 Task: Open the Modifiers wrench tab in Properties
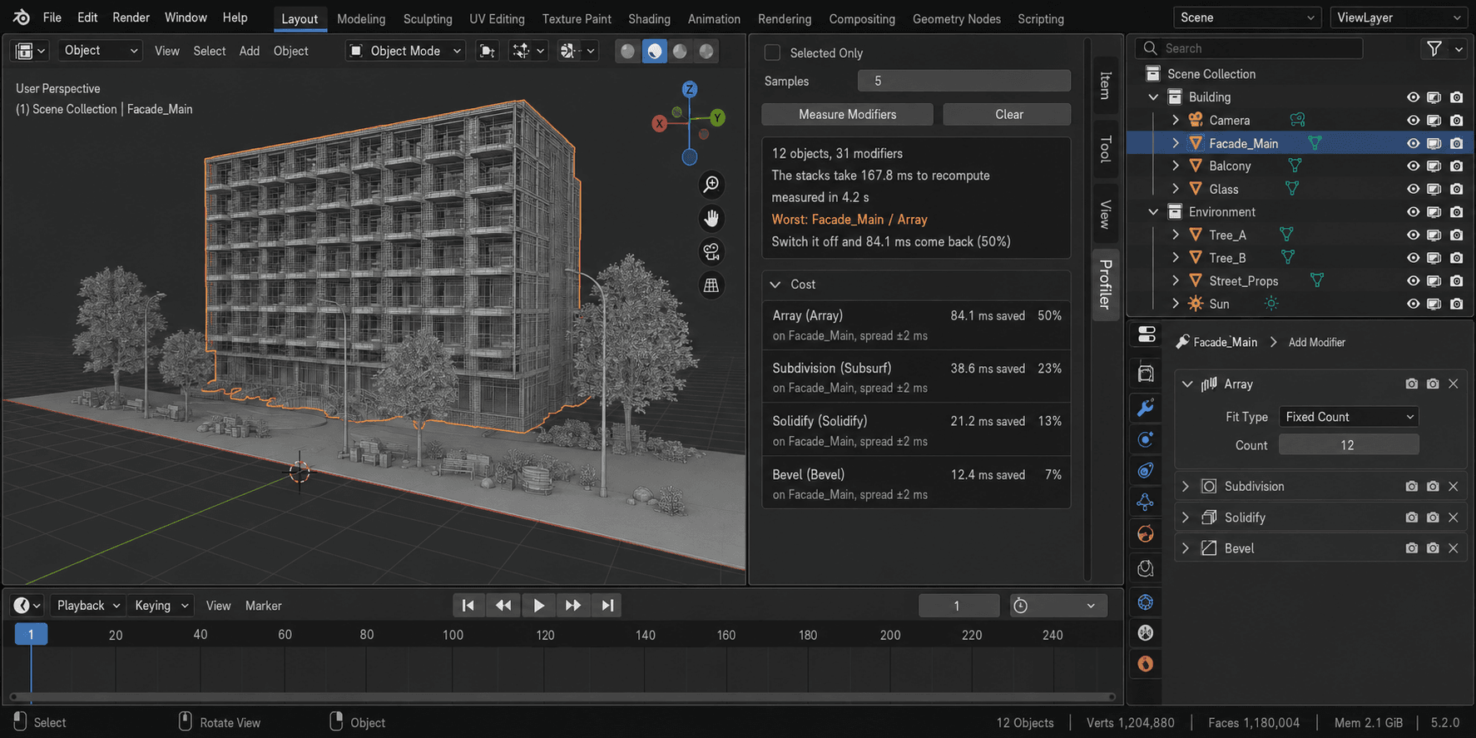(1146, 408)
